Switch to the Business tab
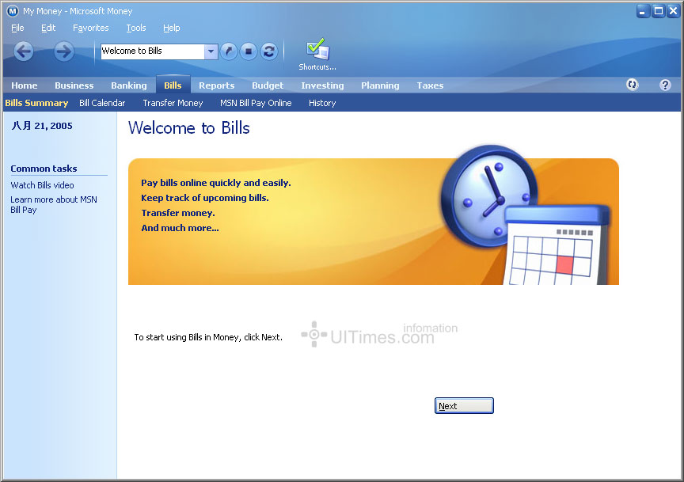This screenshot has height=482, width=684. (x=74, y=85)
